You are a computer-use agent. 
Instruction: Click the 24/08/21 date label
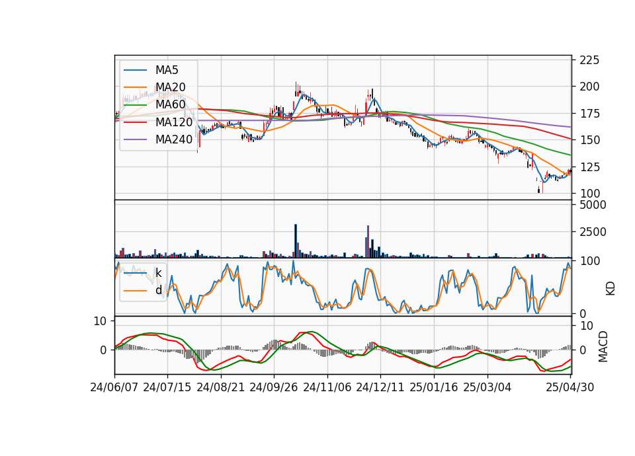click(221, 387)
